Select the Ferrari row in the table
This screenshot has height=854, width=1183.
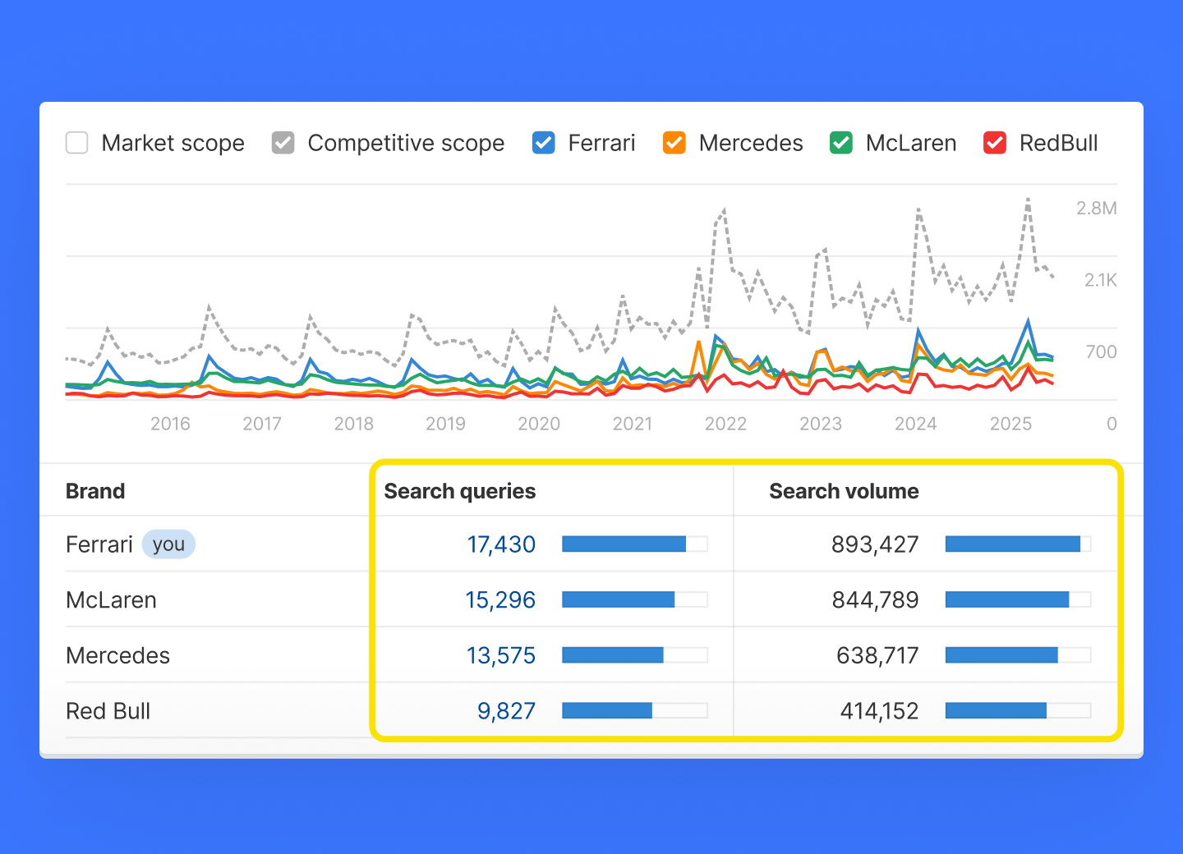(99, 544)
